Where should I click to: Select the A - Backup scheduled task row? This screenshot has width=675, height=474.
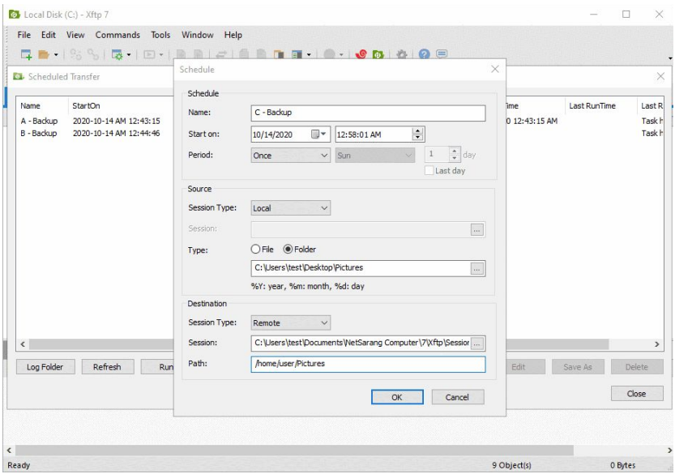click(91, 121)
